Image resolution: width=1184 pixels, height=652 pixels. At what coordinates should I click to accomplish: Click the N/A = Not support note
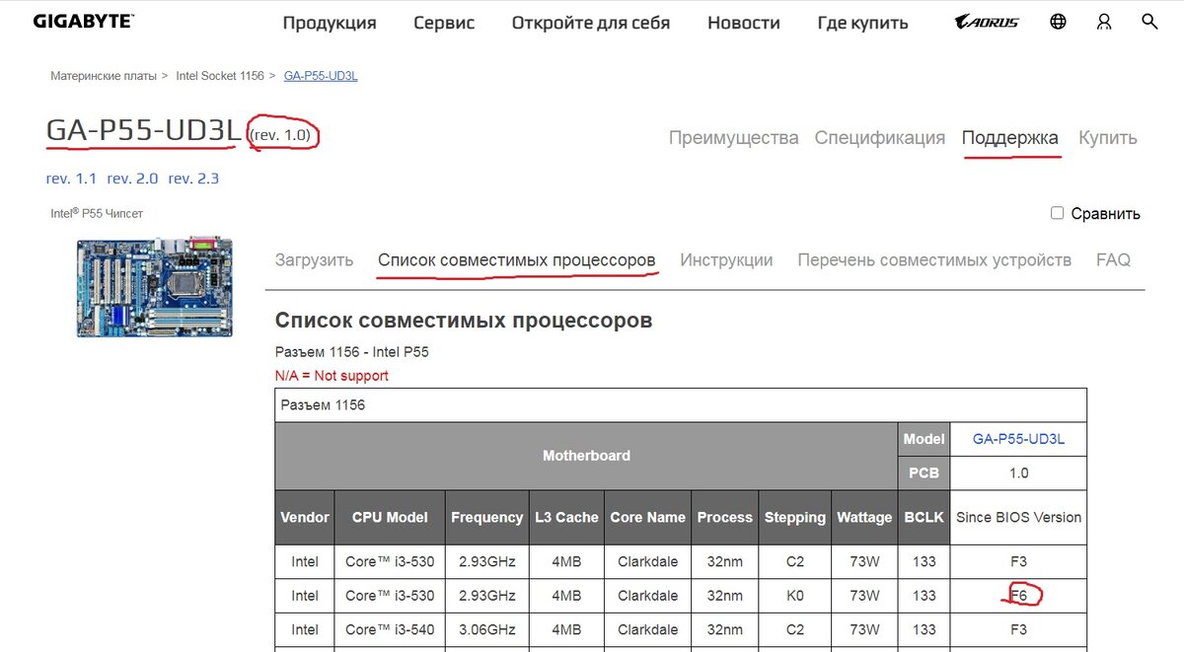[332, 376]
